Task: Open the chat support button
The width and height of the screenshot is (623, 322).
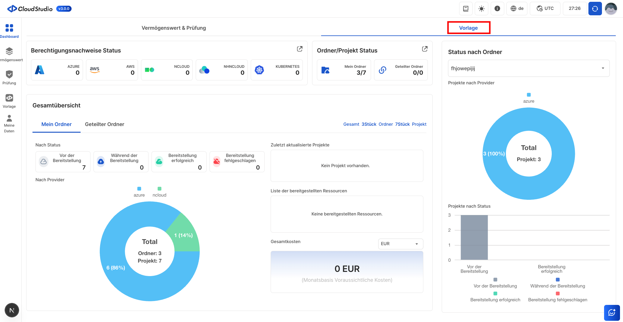Action: click(x=612, y=313)
